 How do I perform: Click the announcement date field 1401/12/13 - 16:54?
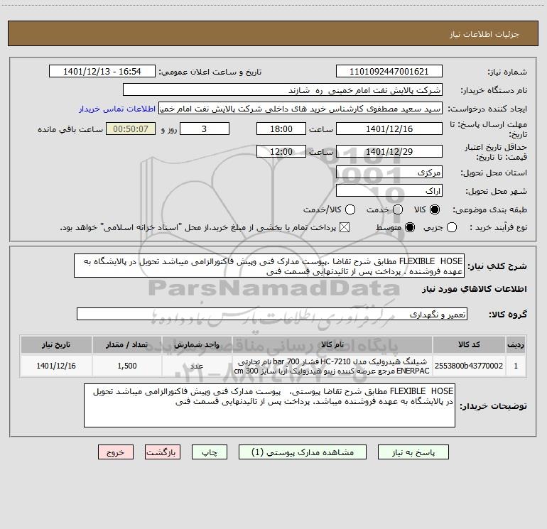[102, 72]
